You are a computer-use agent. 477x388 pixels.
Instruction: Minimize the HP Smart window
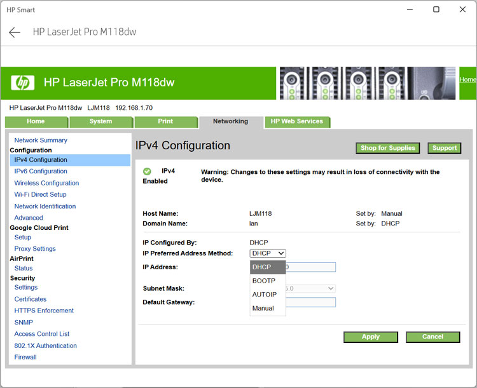[x=410, y=10]
